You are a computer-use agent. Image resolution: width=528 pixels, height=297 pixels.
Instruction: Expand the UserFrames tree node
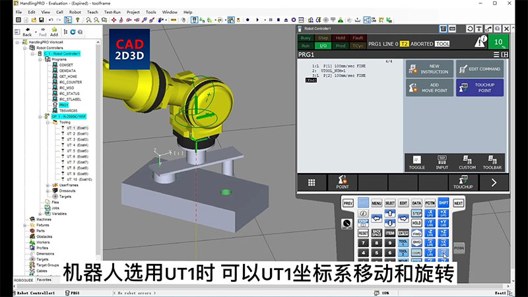(48, 185)
